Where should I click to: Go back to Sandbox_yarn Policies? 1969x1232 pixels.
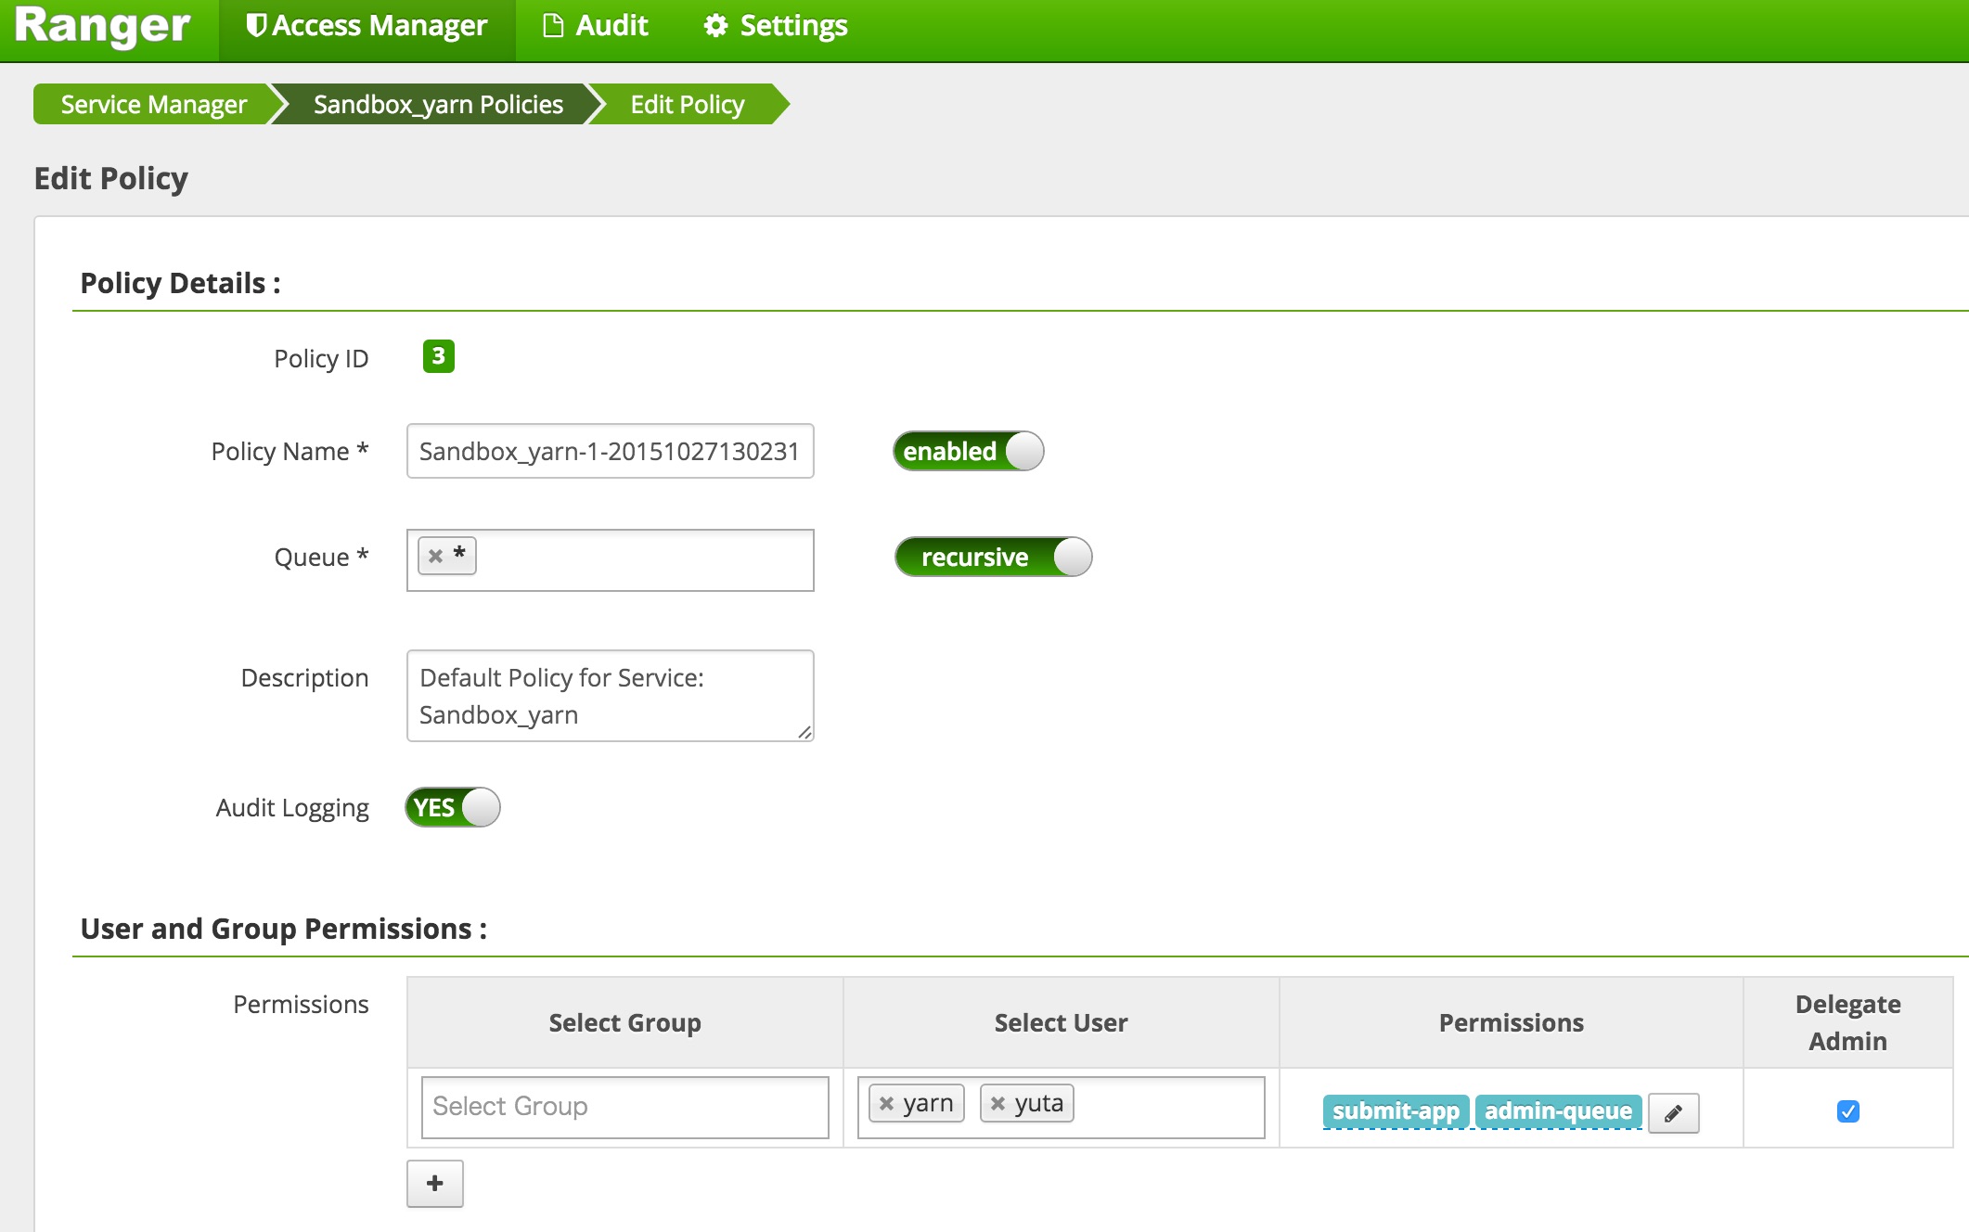[x=438, y=104]
